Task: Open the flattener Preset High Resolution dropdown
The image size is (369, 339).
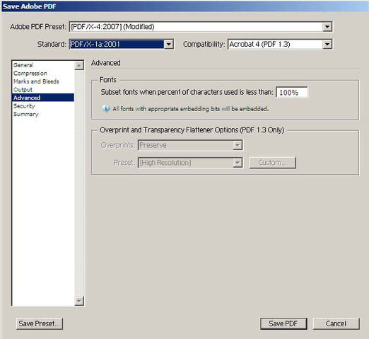Action: pyautogui.click(x=190, y=163)
